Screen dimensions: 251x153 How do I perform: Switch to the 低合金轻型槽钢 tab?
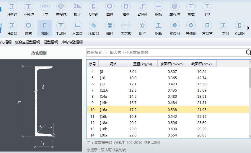(27, 42)
